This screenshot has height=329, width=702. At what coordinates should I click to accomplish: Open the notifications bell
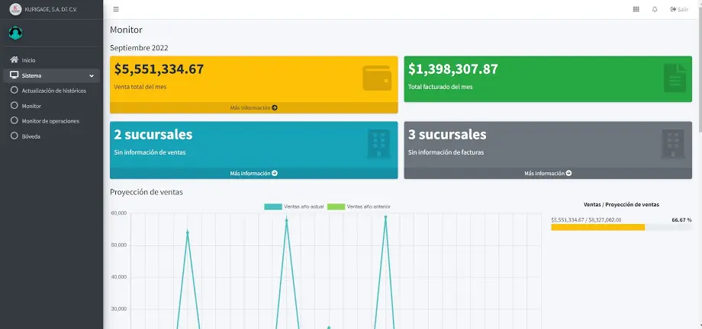click(655, 9)
